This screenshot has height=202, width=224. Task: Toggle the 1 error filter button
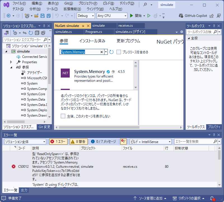tap(58, 142)
